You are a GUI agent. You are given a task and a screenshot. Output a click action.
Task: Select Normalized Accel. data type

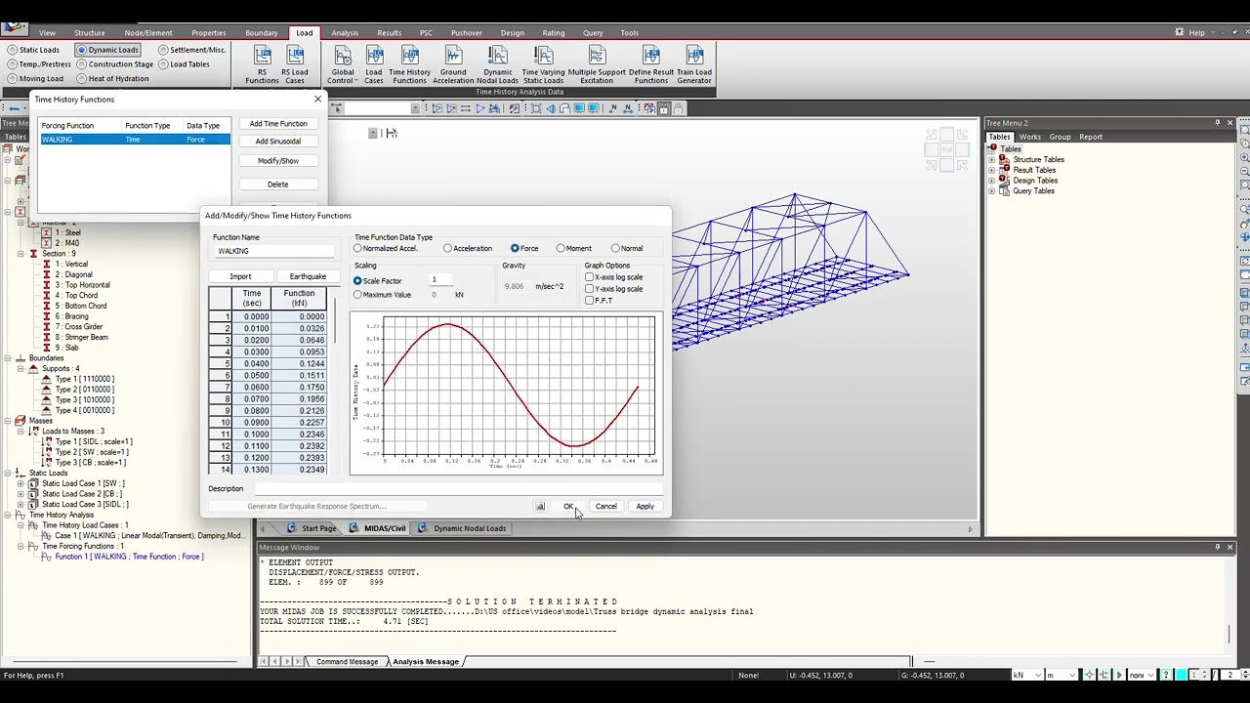click(x=358, y=248)
